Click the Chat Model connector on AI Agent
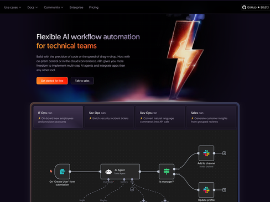Viewport: 270px width, 202px height. click(108, 179)
